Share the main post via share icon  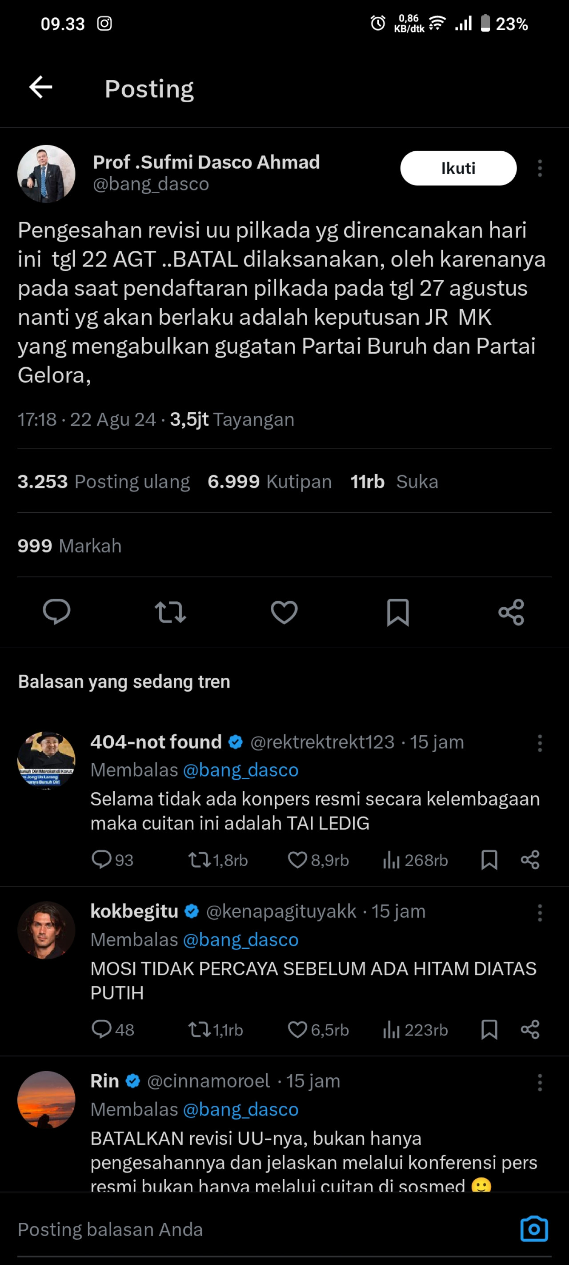[511, 612]
